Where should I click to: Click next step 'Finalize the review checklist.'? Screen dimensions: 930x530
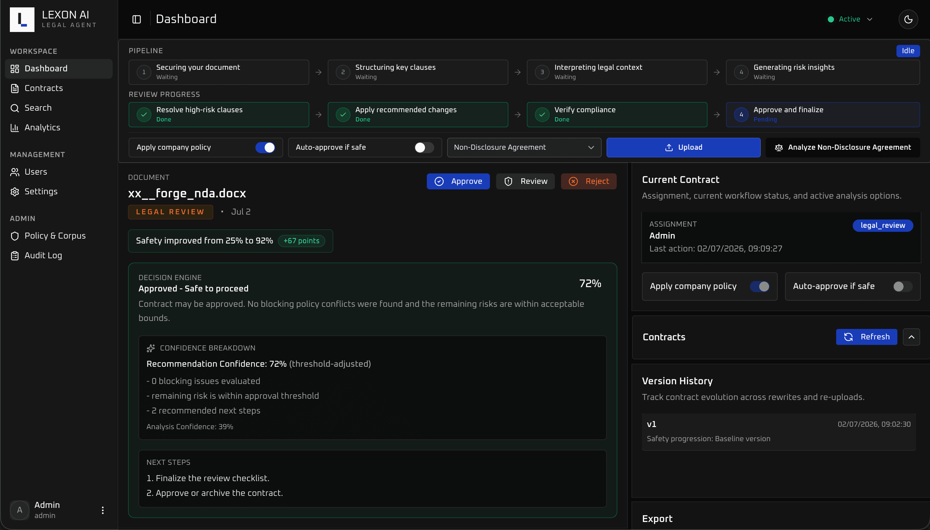[208, 478]
